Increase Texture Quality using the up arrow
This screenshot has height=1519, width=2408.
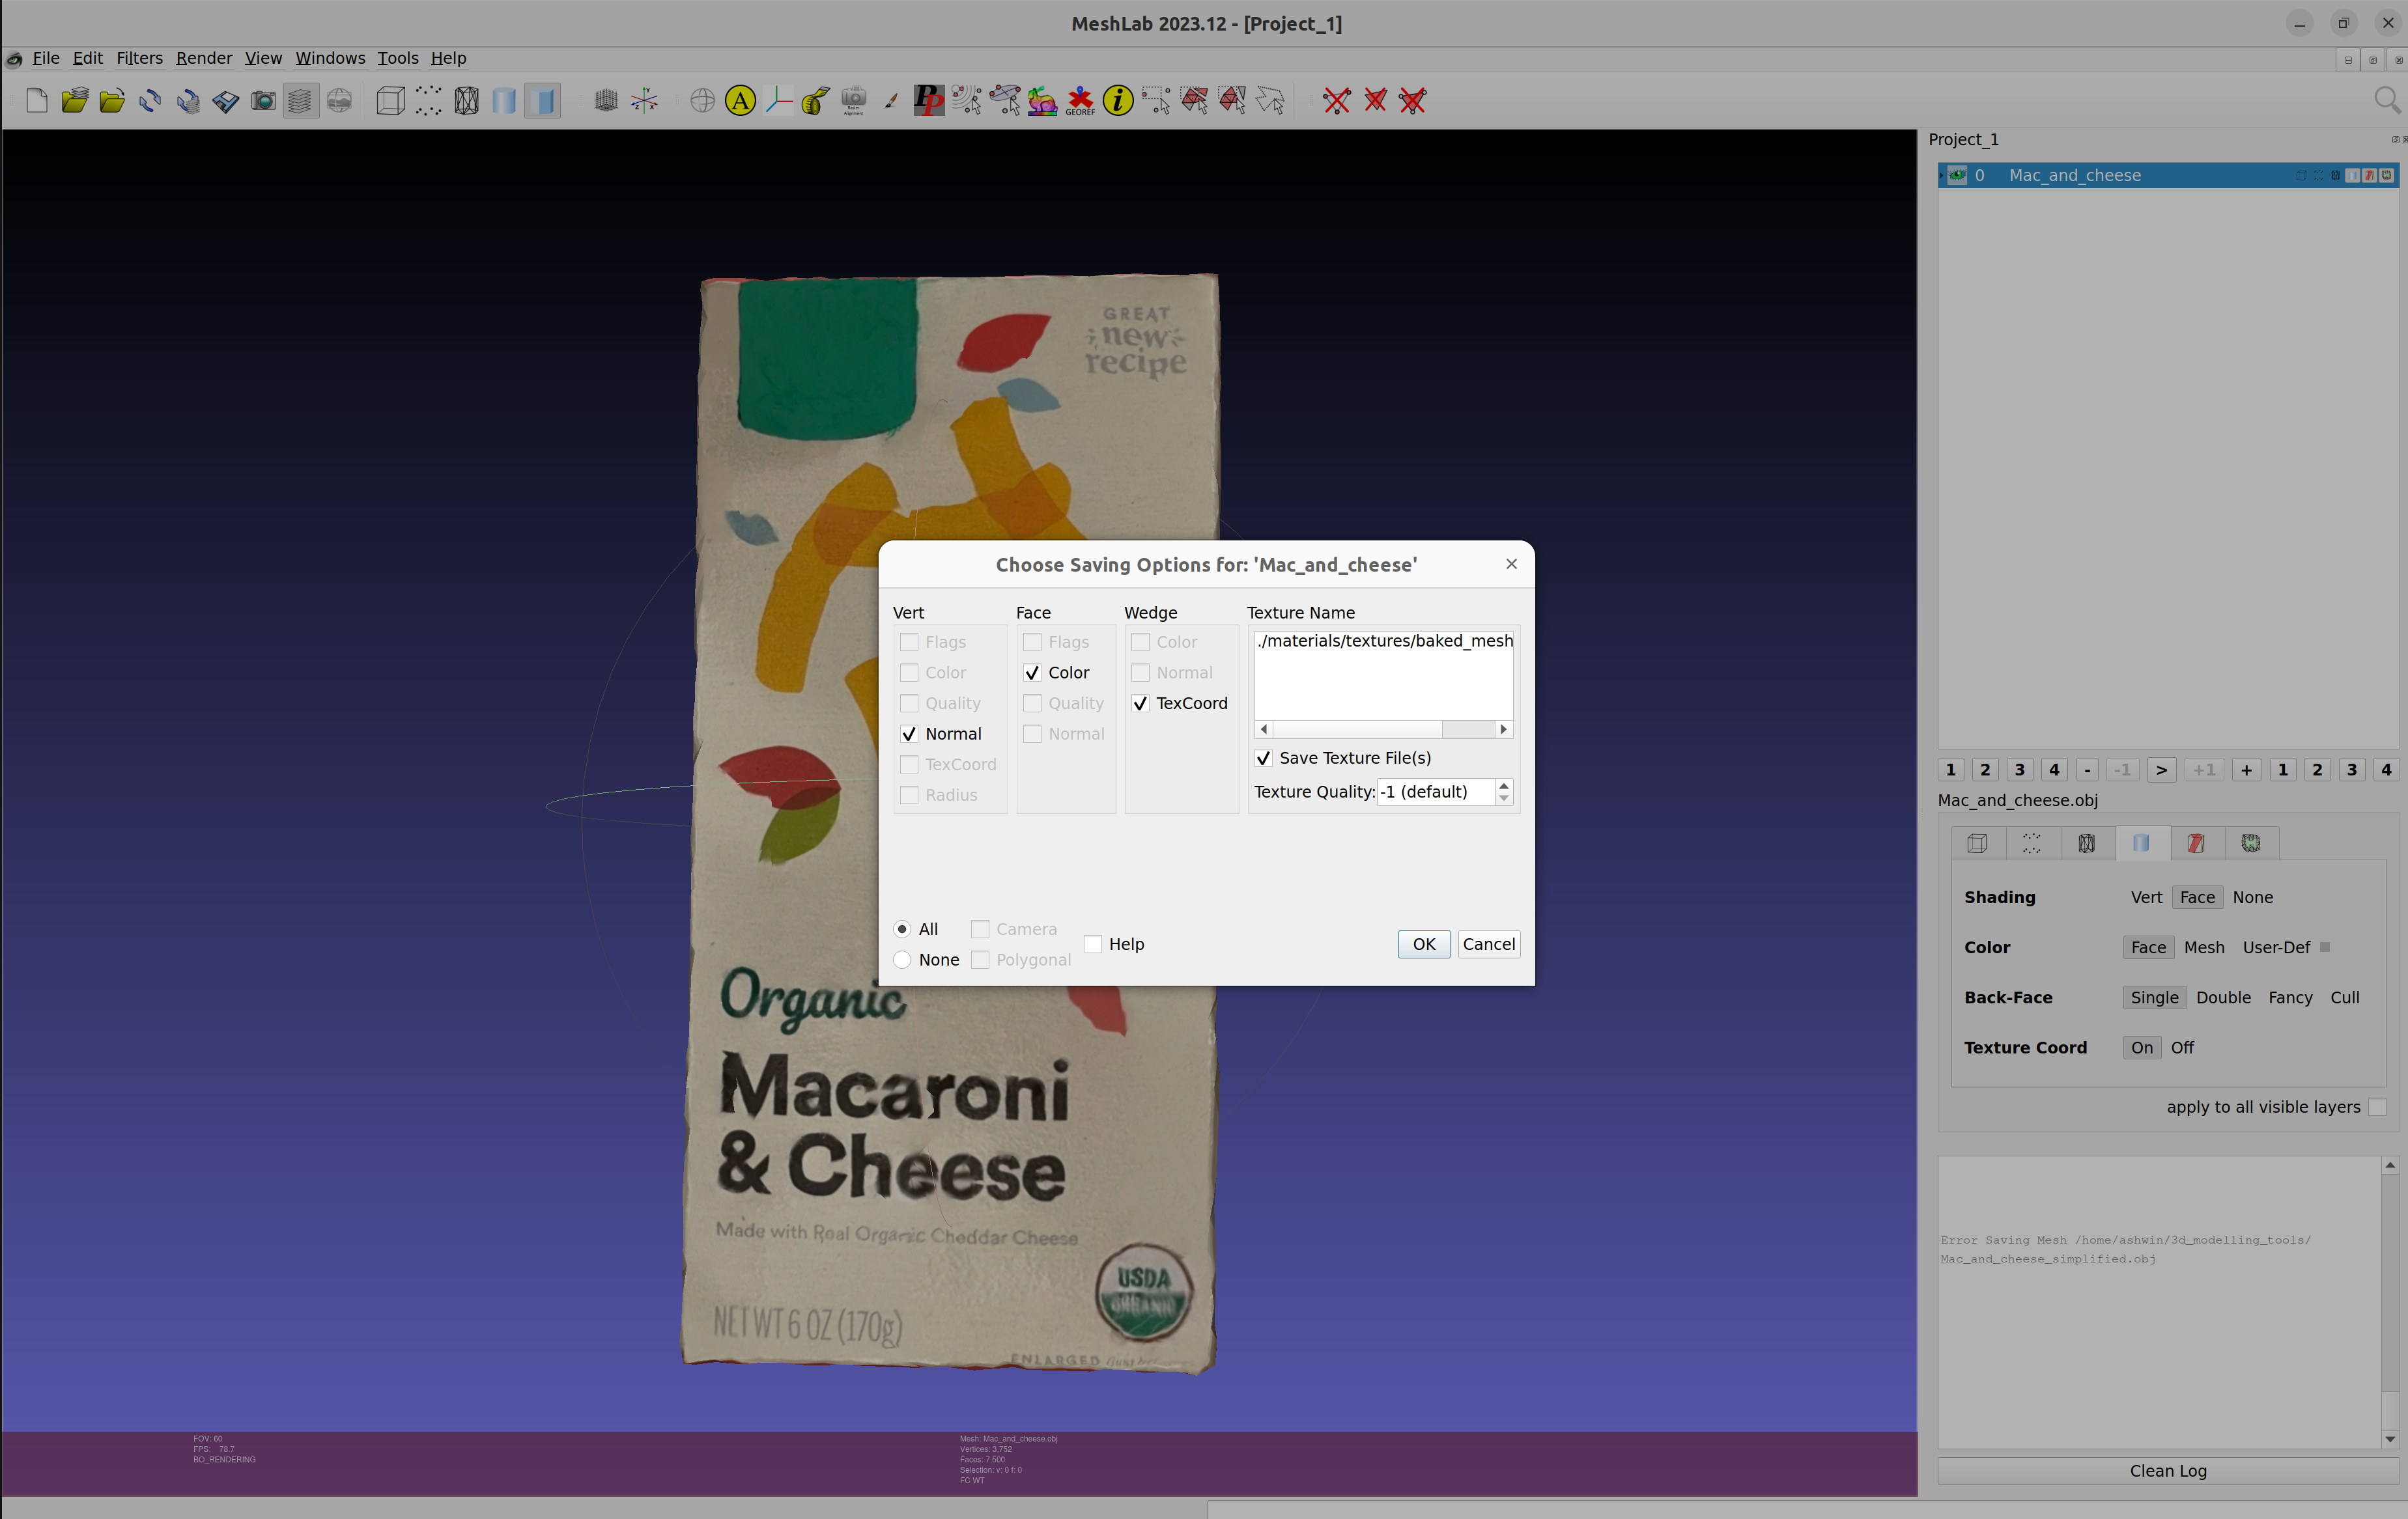[1504, 785]
